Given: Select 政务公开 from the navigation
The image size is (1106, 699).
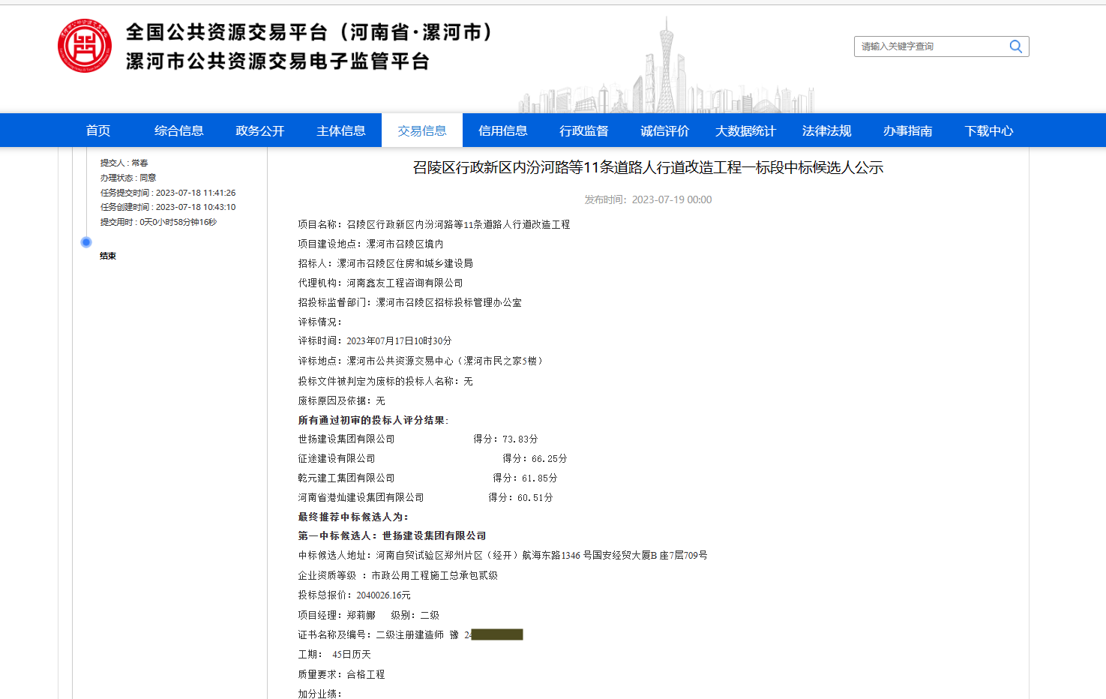Looking at the screenshot, I should click(x=259, y=130).
